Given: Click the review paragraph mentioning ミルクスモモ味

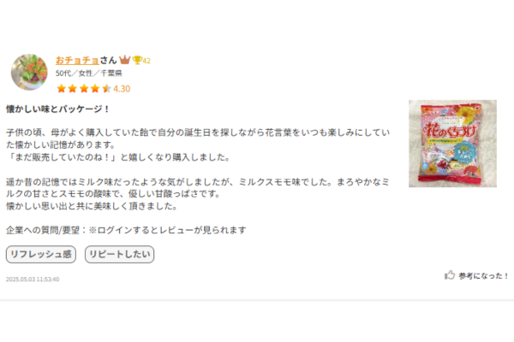Looking at the screenshot, I should tap(198, 194).
